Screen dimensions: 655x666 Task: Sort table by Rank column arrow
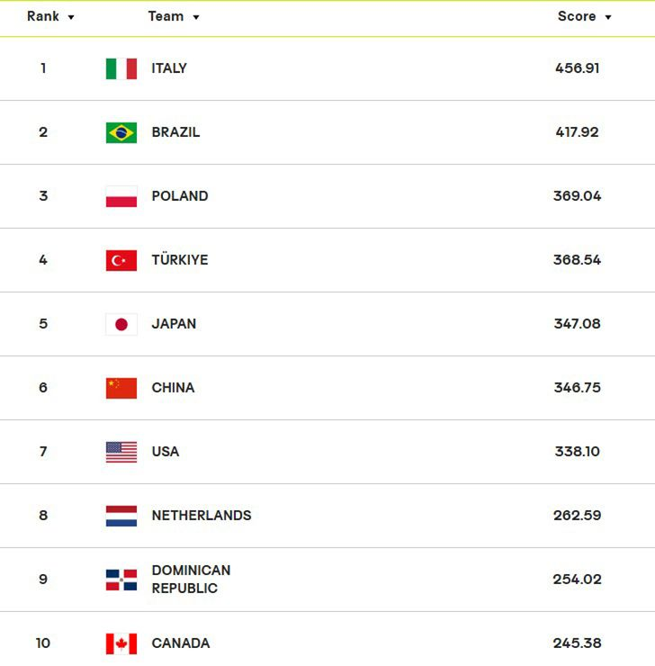71,17
